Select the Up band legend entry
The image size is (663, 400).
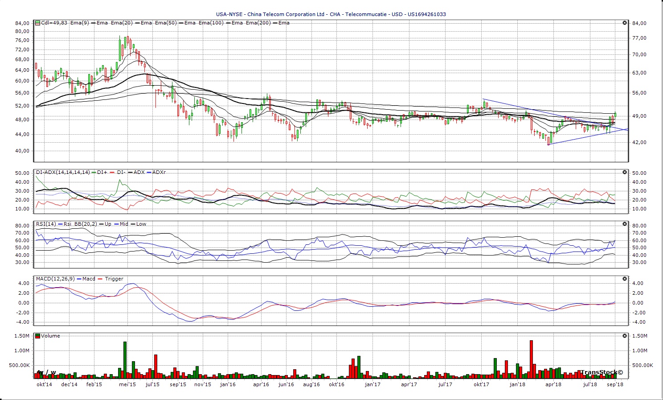click(105, 224)
